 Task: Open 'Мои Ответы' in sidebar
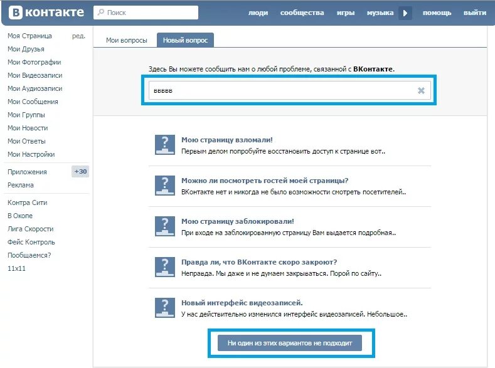[26, 141]
